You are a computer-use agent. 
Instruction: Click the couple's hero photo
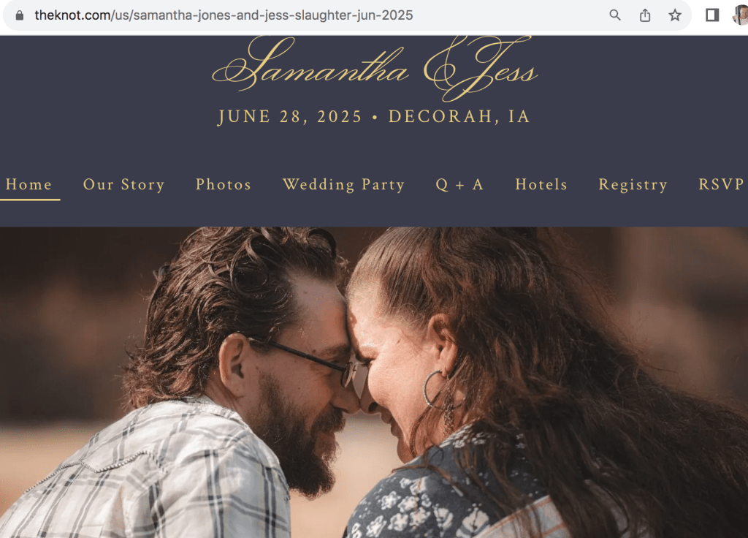(374, 382)
